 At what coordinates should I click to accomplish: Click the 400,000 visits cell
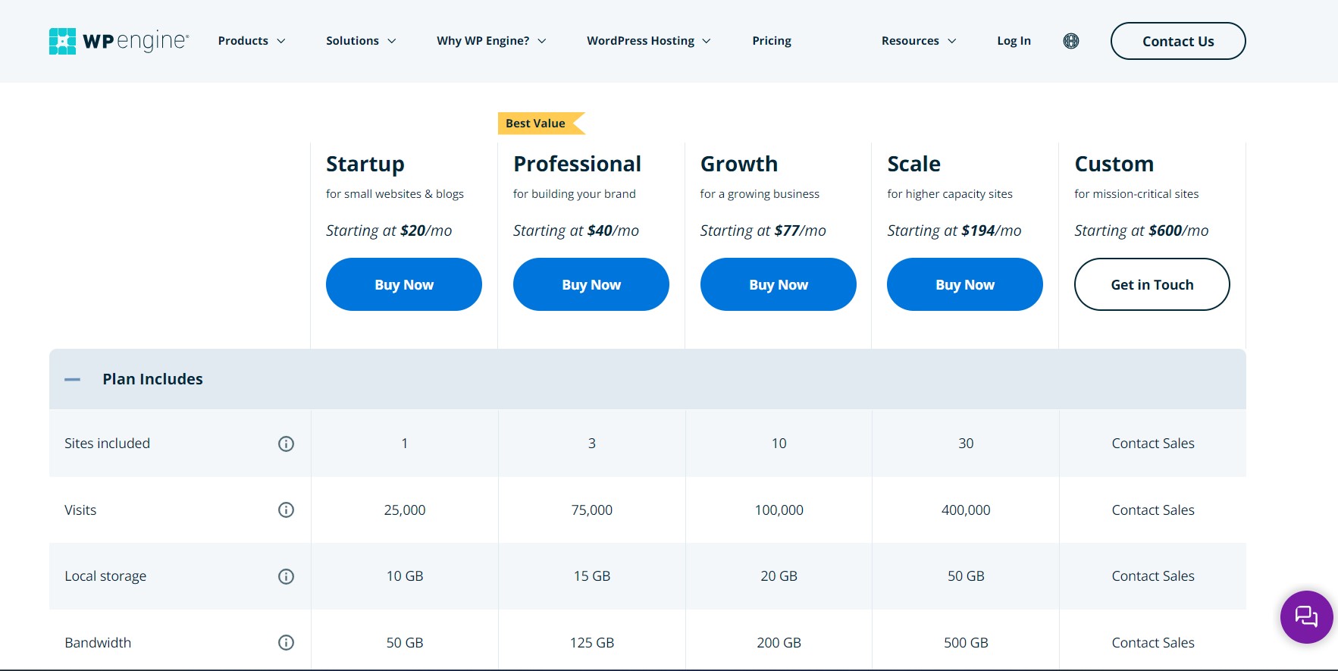tap(966, 510)
